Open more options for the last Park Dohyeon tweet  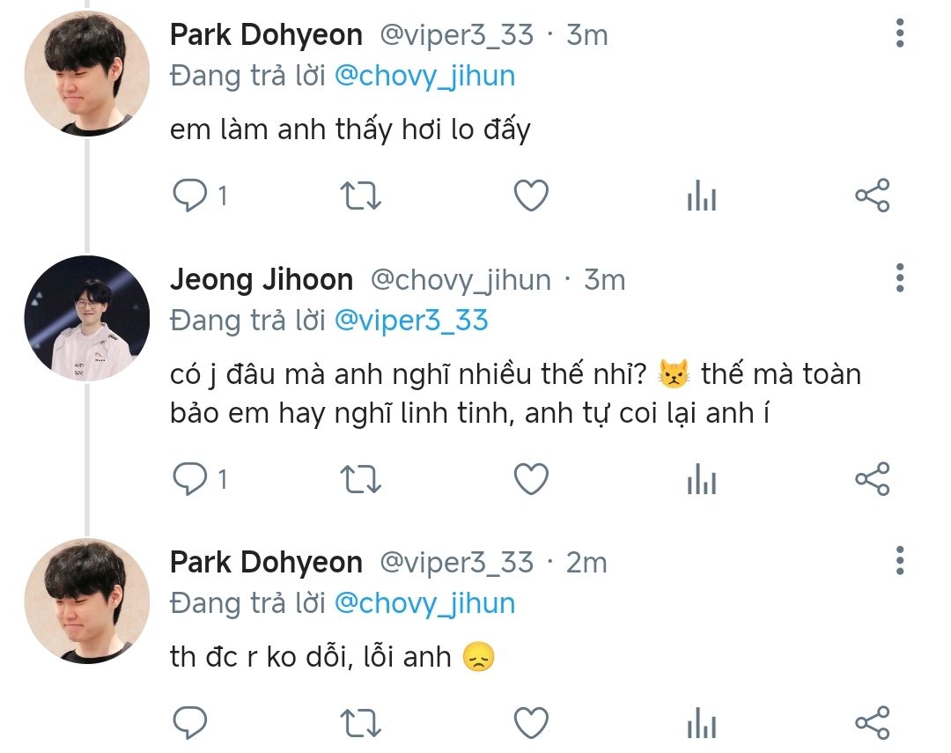[899, 560]
